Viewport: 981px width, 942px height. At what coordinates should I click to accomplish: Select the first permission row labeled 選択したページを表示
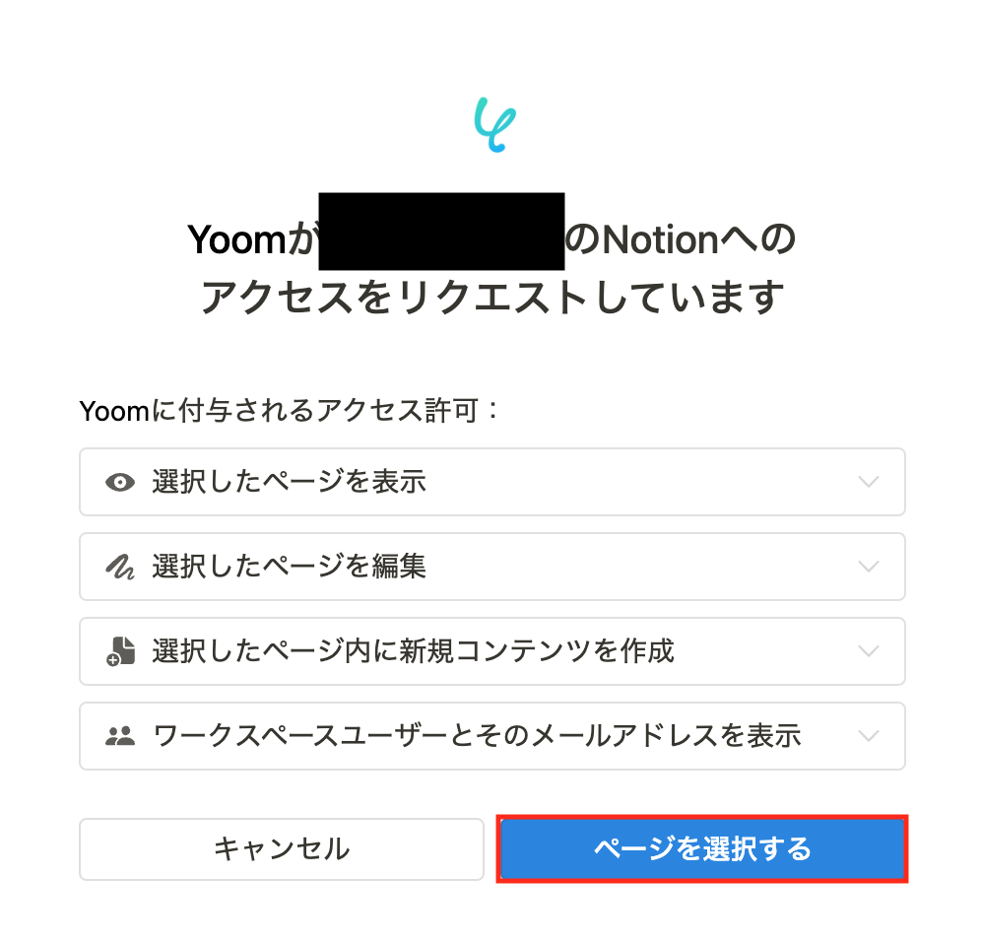pyautogui.click(x=492, y=482)
